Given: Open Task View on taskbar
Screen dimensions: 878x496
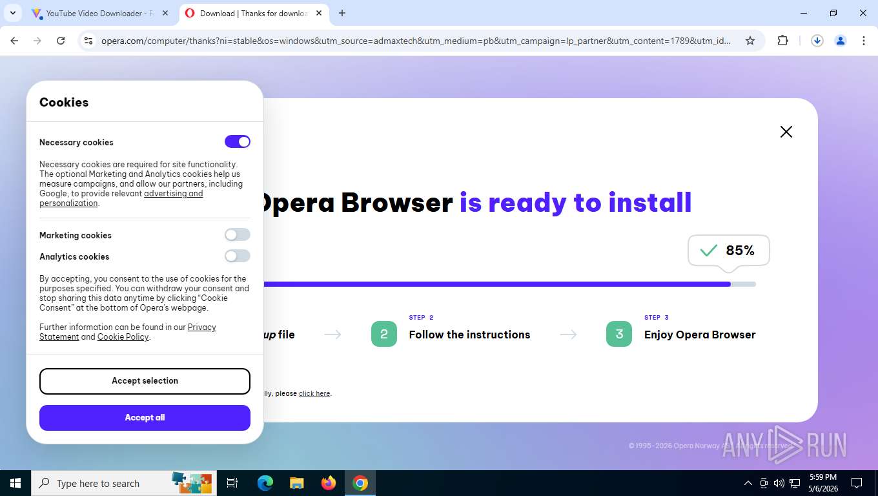Looking at the screenshot, I should click(x=233, y=483).
